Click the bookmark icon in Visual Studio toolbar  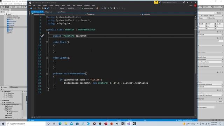coord(114,8)
